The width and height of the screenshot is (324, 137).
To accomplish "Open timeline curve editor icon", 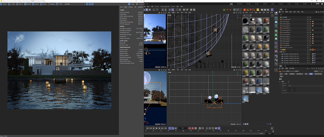I will [272, 128].
